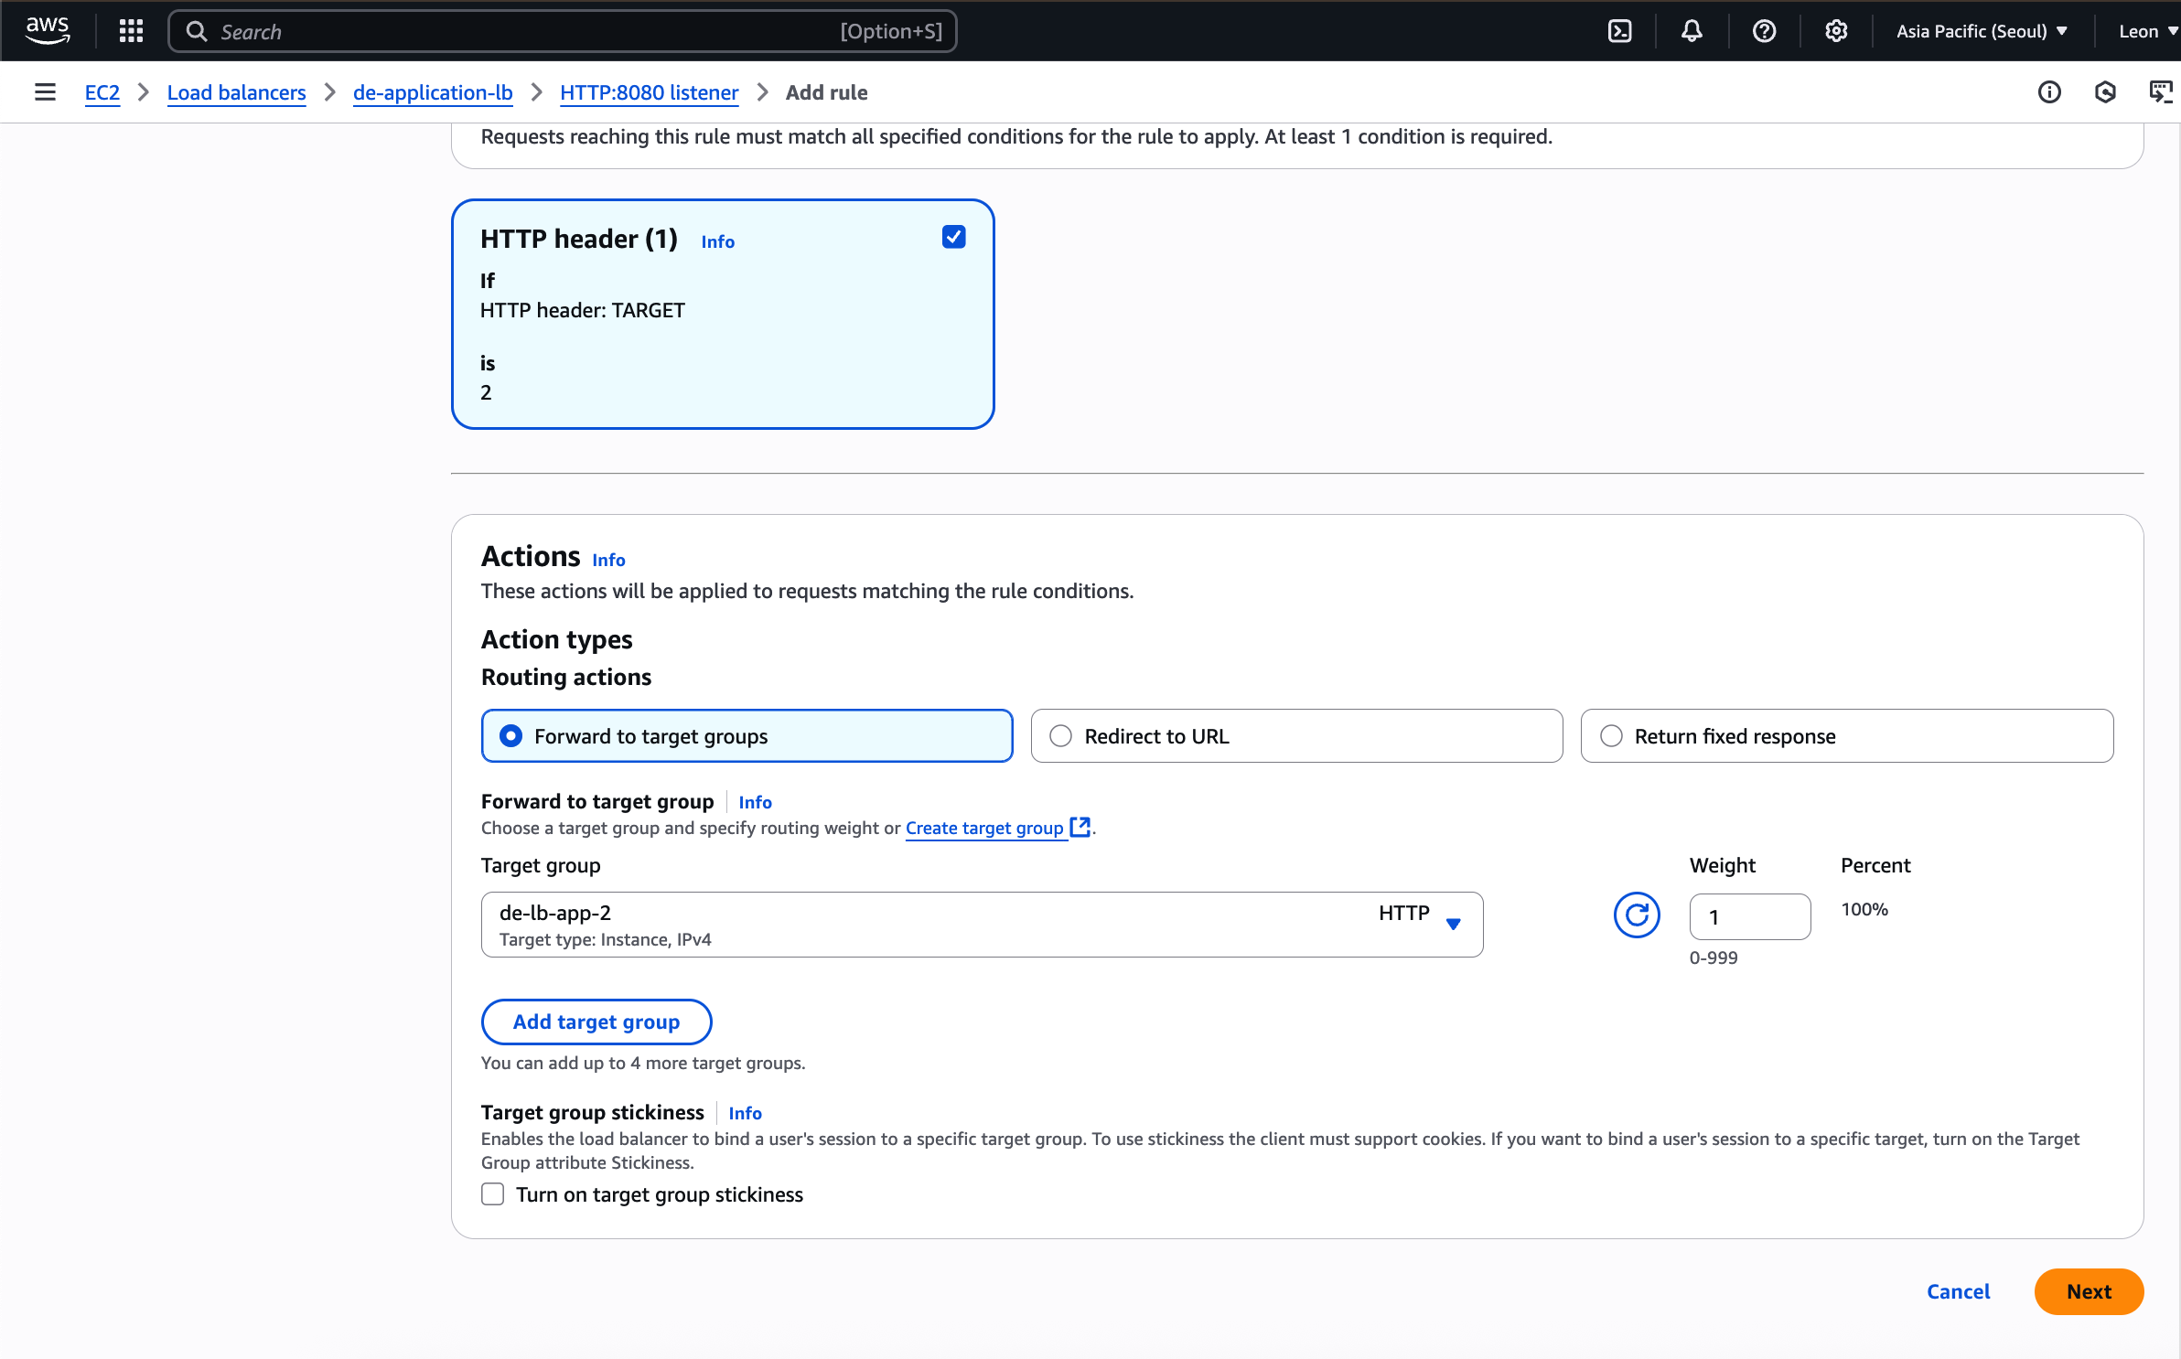Enable Turn on target group stickiness

492,1193
